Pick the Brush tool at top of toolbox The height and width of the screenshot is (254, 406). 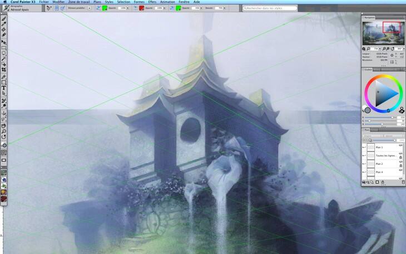4,18
